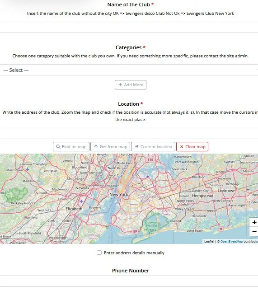Click the Gateway National Recreation Area label
Image resolution: width=258 pixels, height=290 pixels.
(x=151, y=228)
